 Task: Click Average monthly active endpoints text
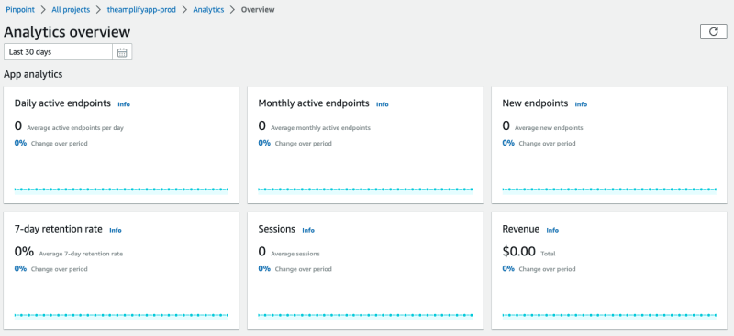pos(320,127)
